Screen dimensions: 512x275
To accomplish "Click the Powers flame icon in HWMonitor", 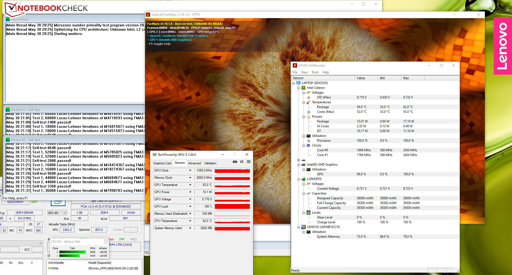I will pos(309,117).
